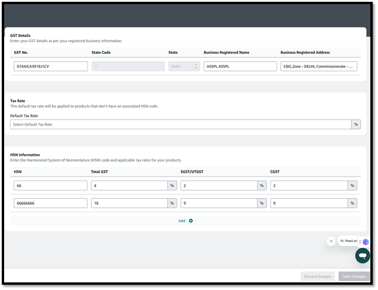Screen dimensions: 378x290
Task: Click the percent suffix of Total GST 18
Action: pyautogui.click(x=172, y=203)
